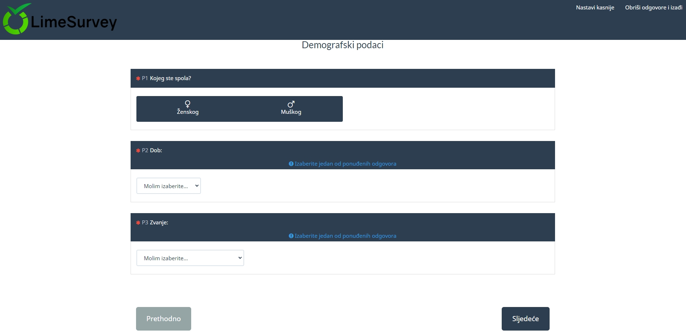Click the 'Kojeg ste spola?' question title

(170, 78)
